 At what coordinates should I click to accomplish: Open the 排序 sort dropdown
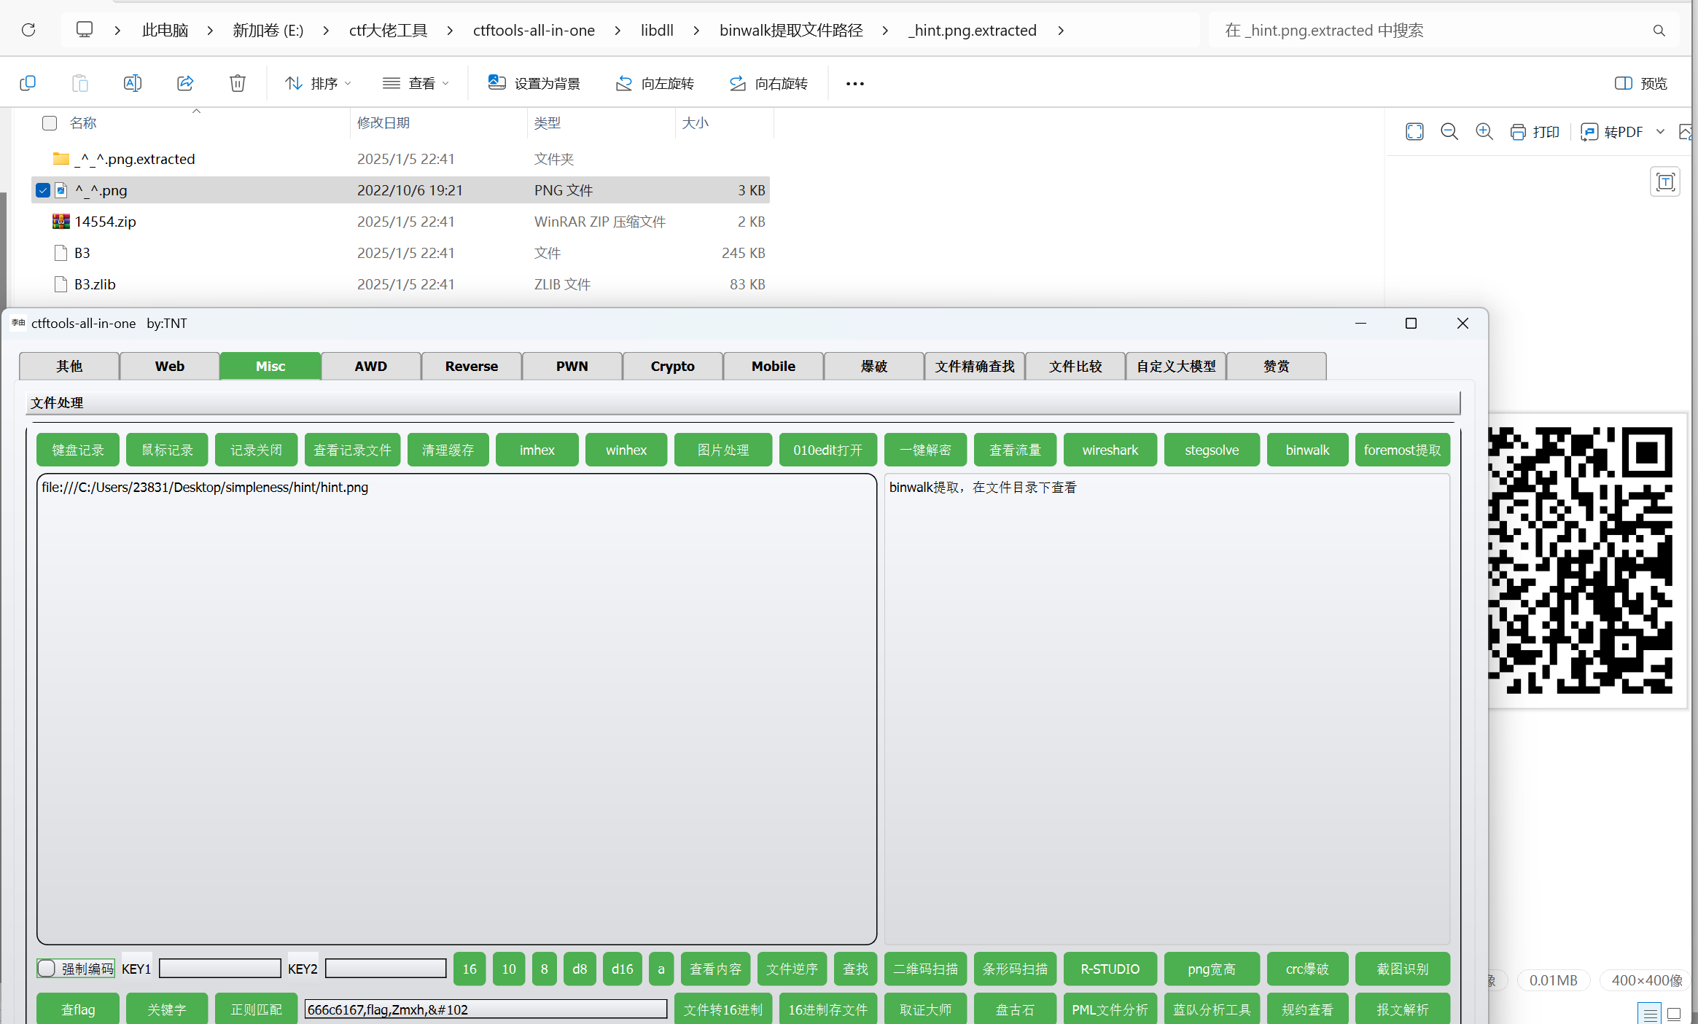pos(318,83)
